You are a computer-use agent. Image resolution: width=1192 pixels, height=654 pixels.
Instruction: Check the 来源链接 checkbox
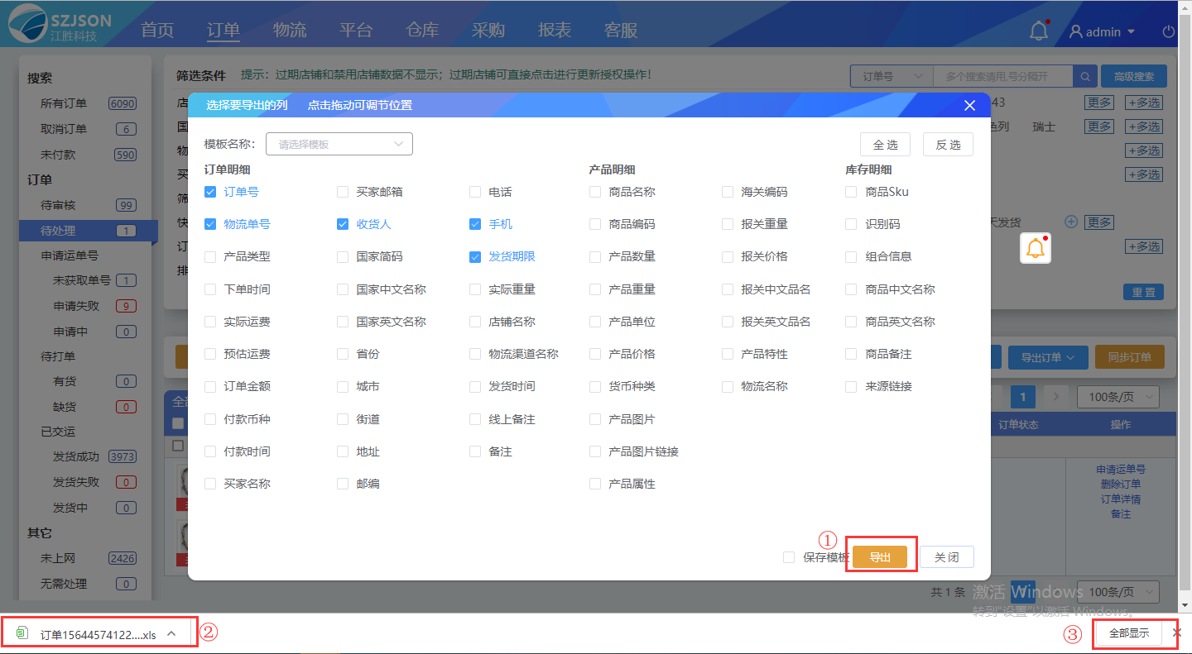851,386
